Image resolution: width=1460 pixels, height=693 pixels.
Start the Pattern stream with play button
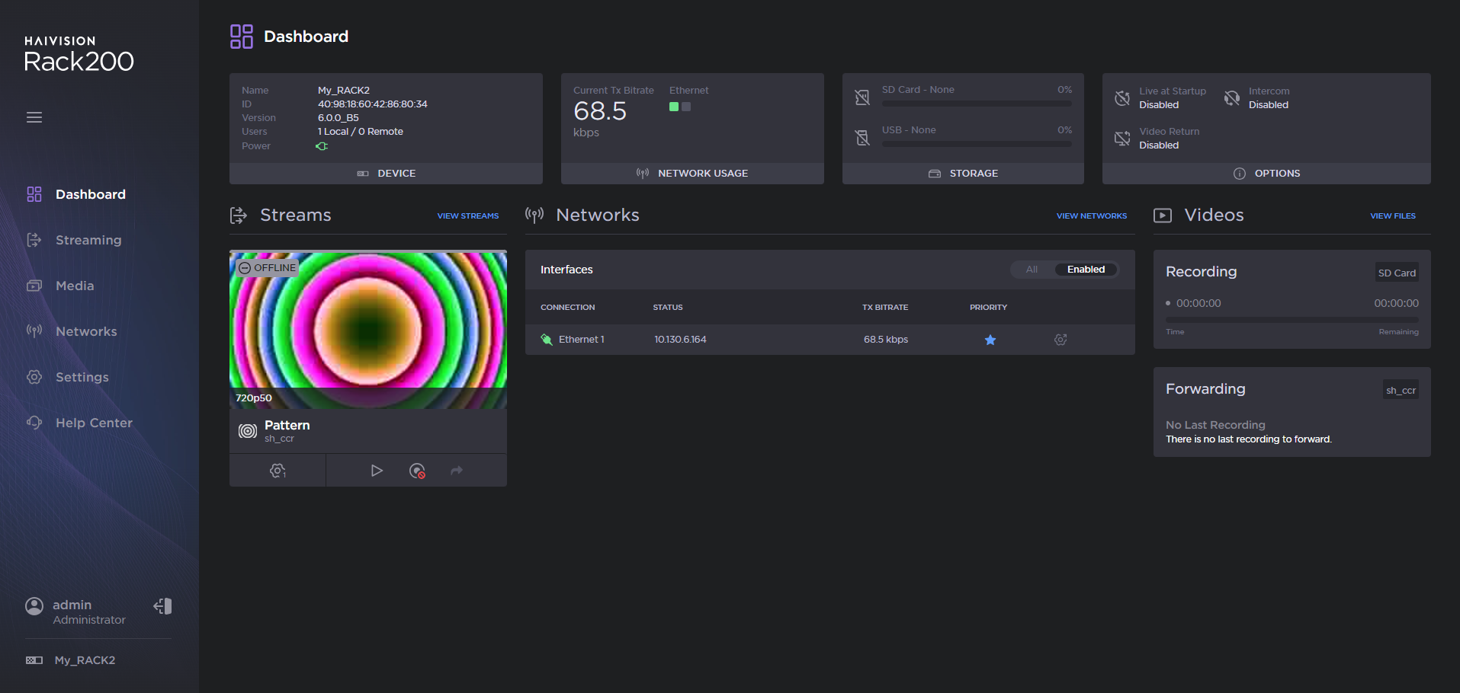tap(377, 471)
